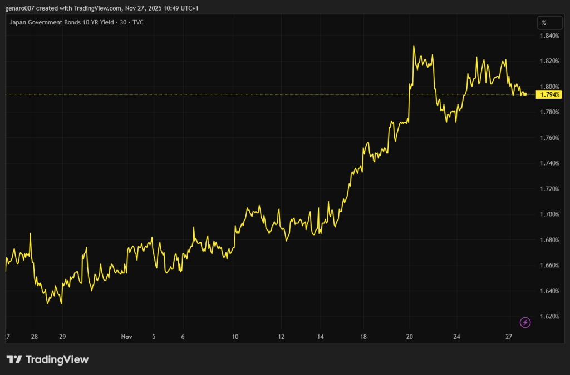The height and width of the screenshot is (375, 570).
Task: Click the 1.840% price axis label
Action: 549,36
